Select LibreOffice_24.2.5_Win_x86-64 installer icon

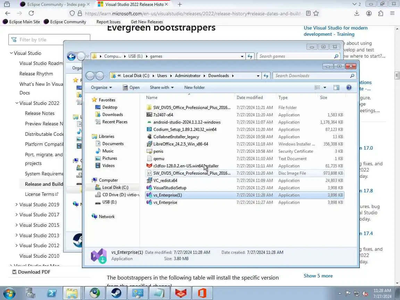pos(149,144)
